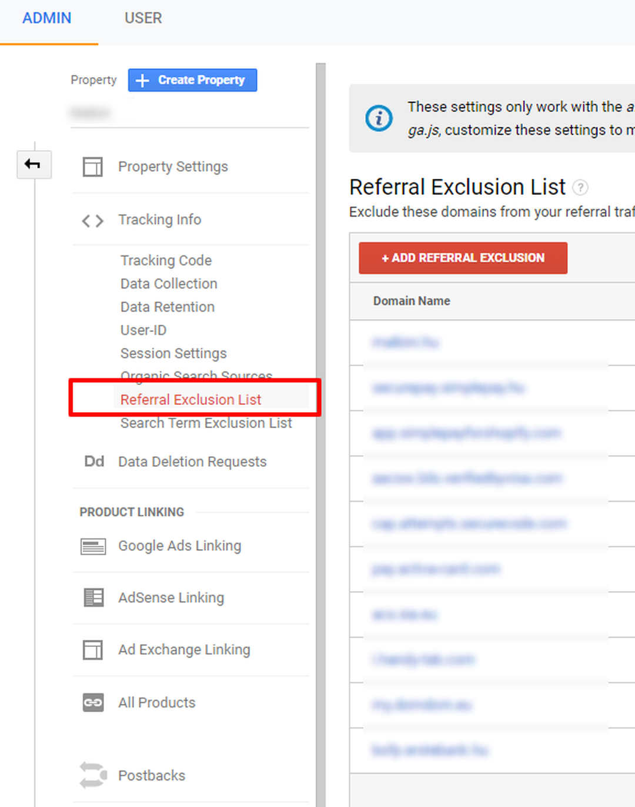The height and width of the screenshot is (807, 635).
Task: Click the Google Ads Linking icon
Action: 93,547
